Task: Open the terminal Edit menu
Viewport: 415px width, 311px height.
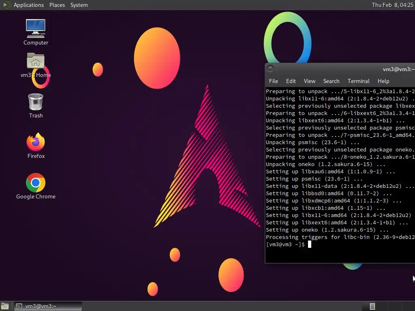Action: [291, 81]
